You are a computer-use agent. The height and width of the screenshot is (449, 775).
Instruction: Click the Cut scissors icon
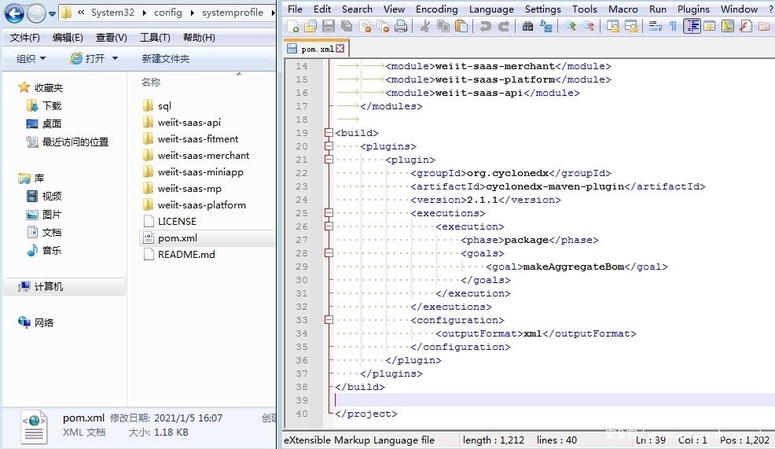(x=425, y=27)
